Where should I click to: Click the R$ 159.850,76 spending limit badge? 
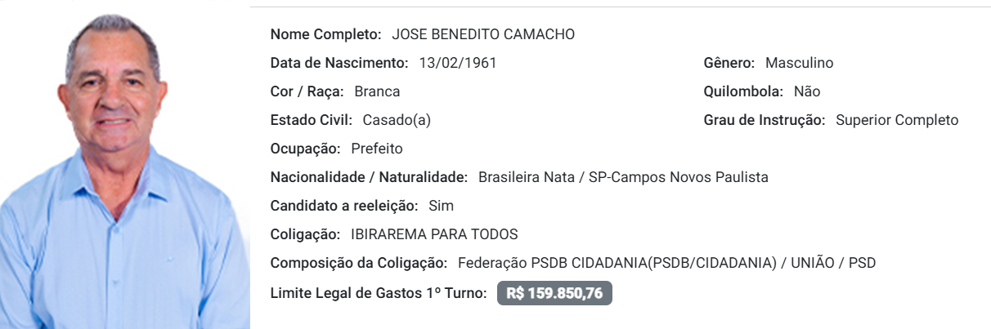554,293
